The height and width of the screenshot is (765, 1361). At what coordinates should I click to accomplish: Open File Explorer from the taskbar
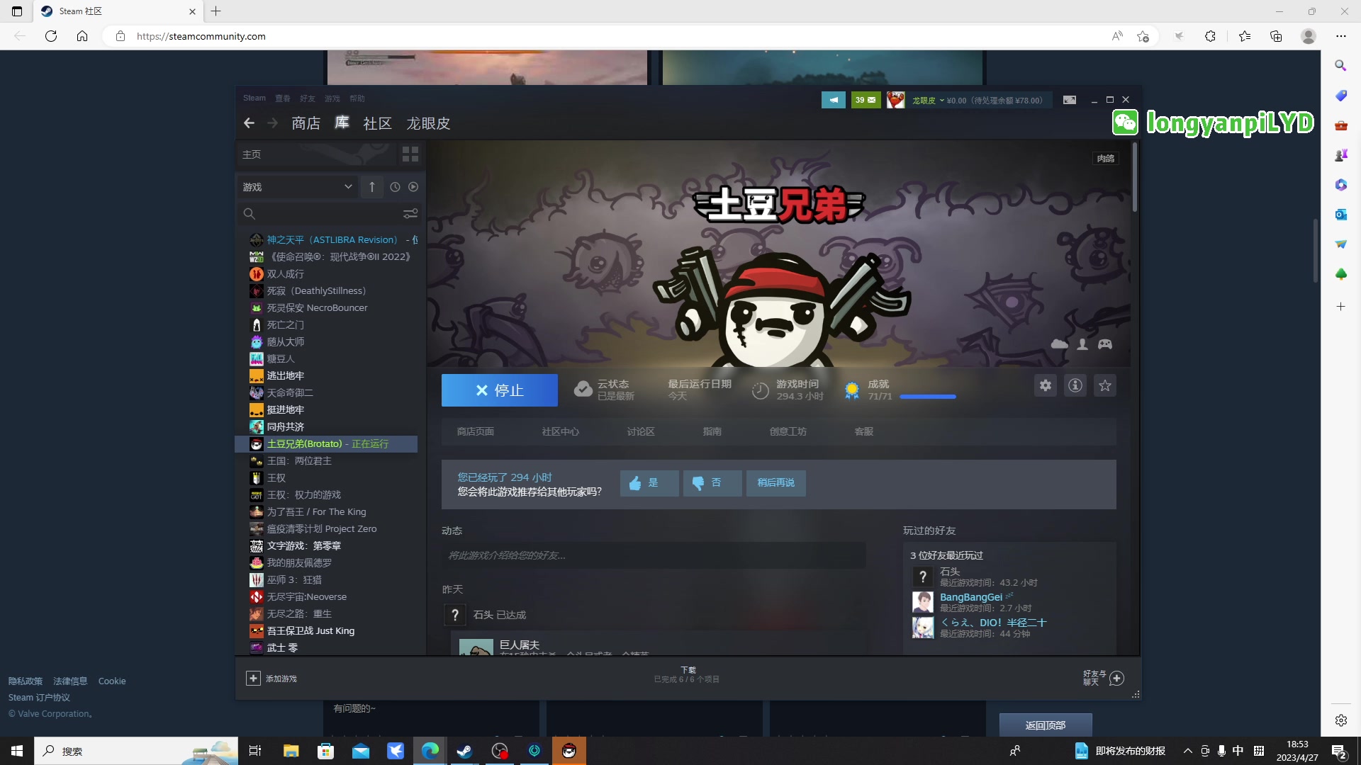pyautogui.click(x=291, y=751)
